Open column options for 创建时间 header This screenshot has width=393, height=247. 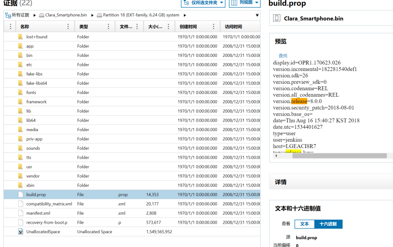tap(214, 26)
